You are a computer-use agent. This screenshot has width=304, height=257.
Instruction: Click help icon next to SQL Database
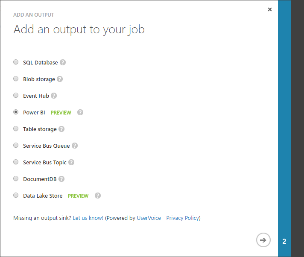[63, 62]
